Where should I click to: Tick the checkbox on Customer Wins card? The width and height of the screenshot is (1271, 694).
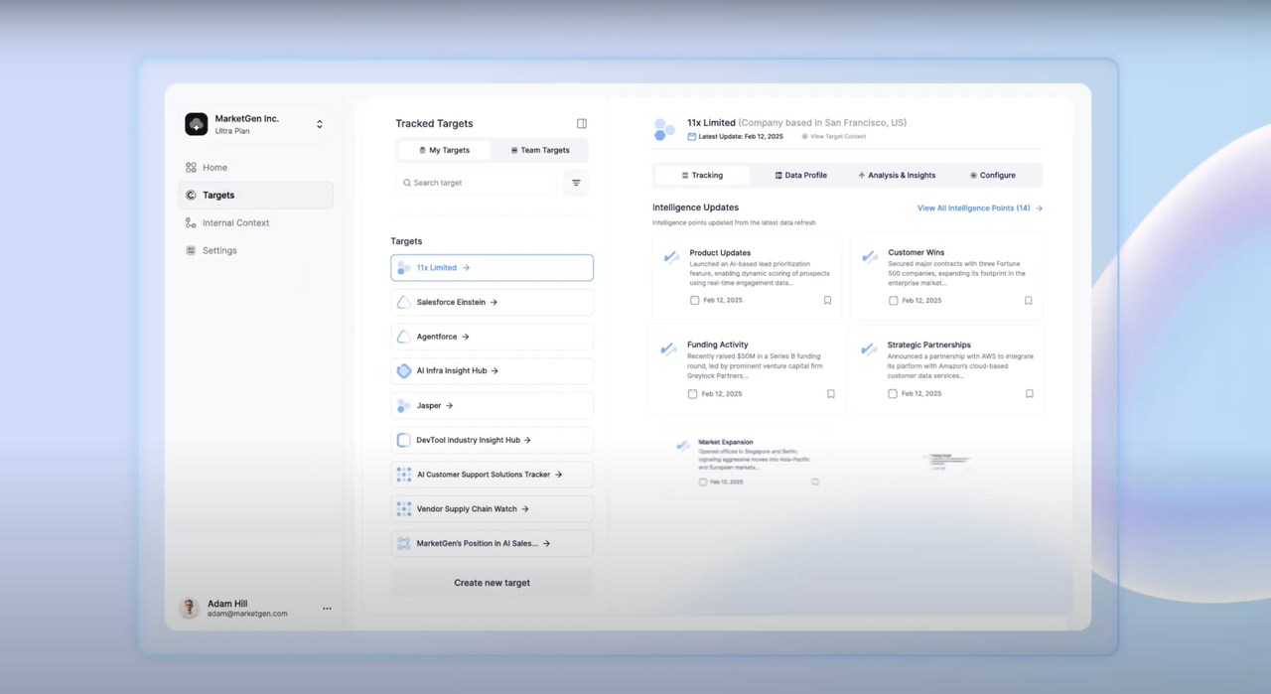[894, 301]
